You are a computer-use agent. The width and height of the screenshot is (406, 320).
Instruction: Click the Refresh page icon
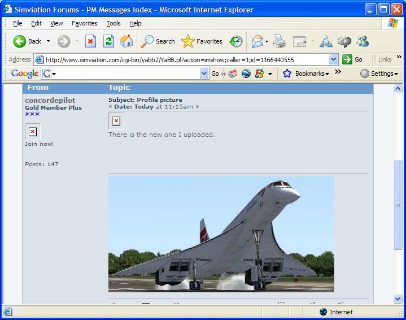(108, 41)
